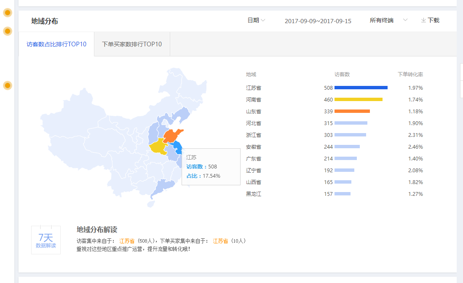The height and width of the screenshot is (283, 463).
Task: Click the 地域分布解读 heading
Action: tap(97, 230)
